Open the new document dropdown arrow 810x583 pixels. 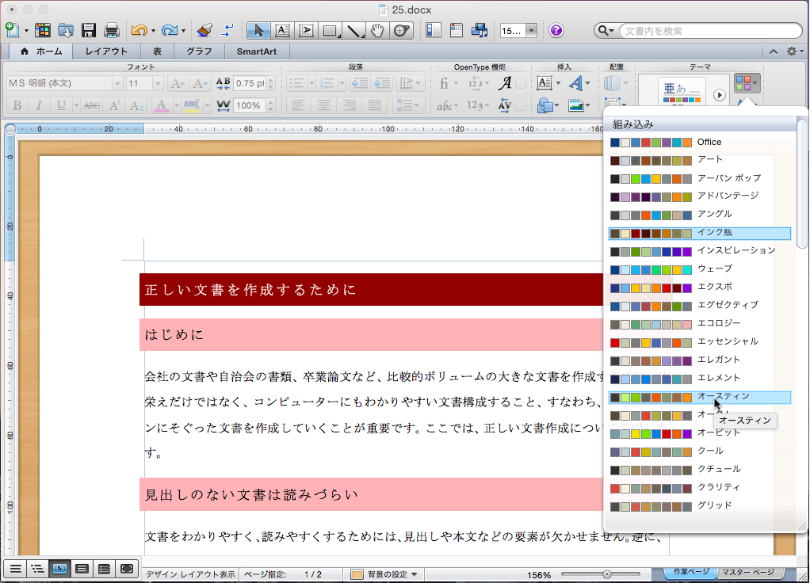click(26, 31)
